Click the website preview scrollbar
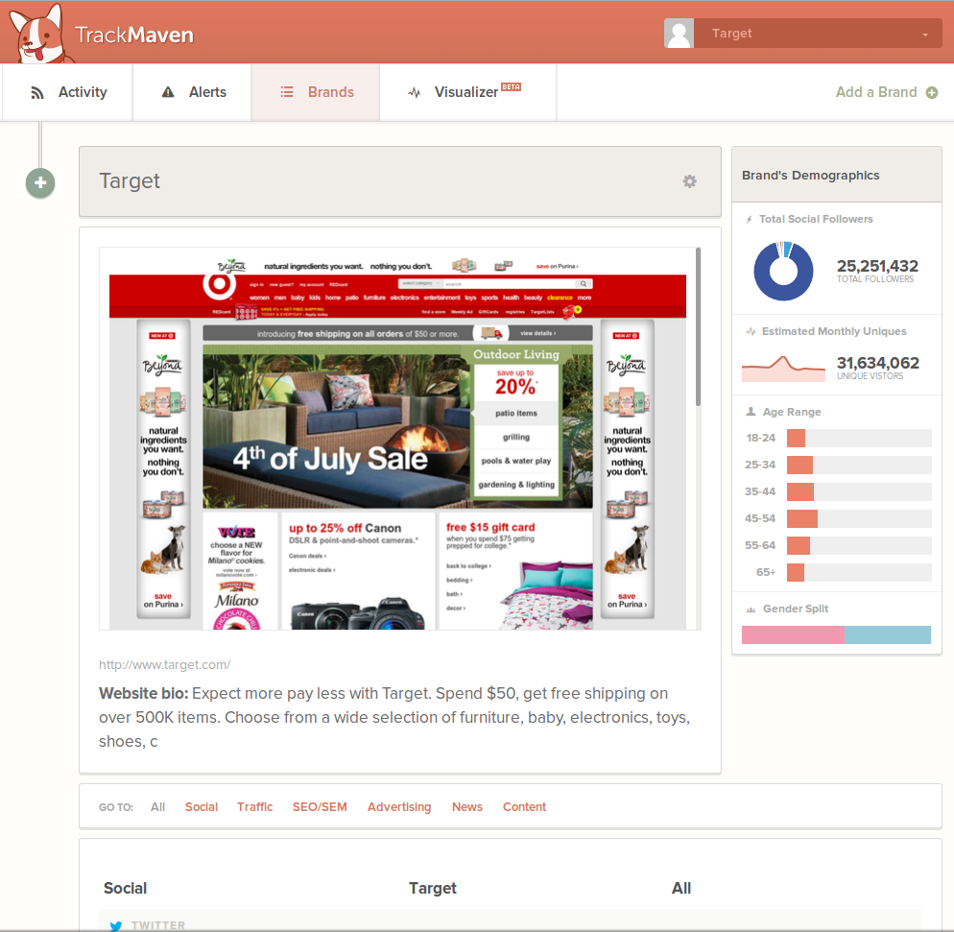 coord(698,326)
